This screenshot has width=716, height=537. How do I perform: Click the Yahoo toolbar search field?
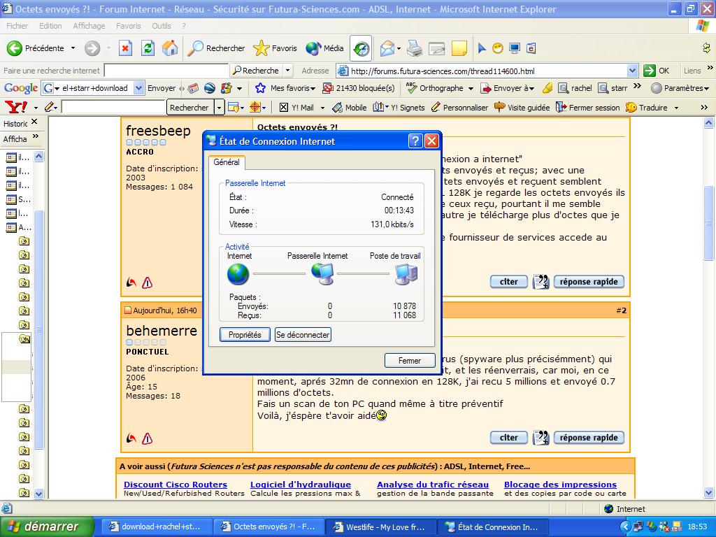[x=113, y=108]
